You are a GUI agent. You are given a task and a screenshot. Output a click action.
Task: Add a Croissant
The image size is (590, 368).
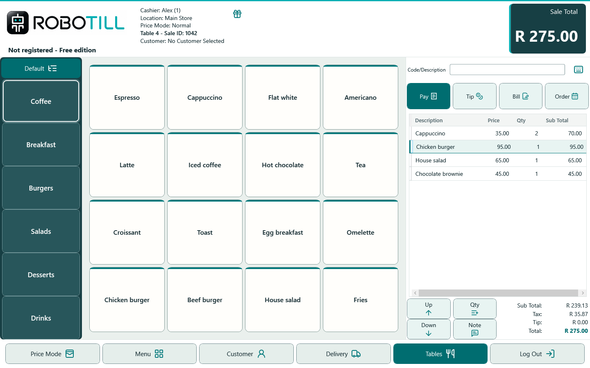point(127,232)
